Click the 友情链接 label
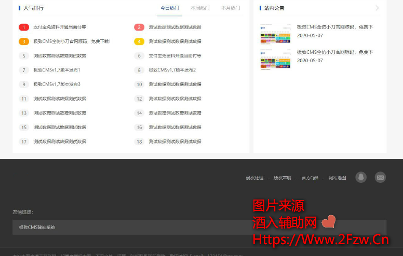 point(23,212)
